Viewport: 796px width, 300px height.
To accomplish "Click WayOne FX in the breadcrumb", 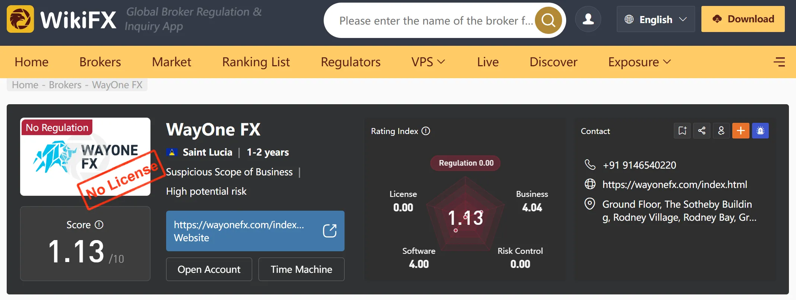I will pyautogui.click(x=117, y=85).
